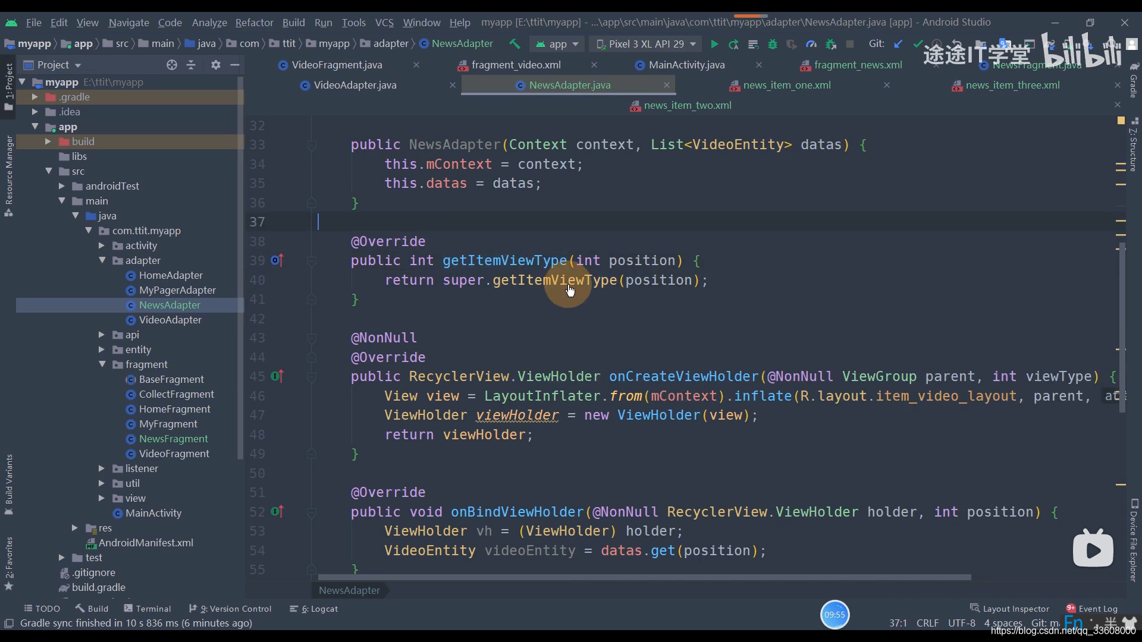Open the 9: Version Control panel
Image resolution: width=1142 pixels, height=642 pixels.
point(230,609)
